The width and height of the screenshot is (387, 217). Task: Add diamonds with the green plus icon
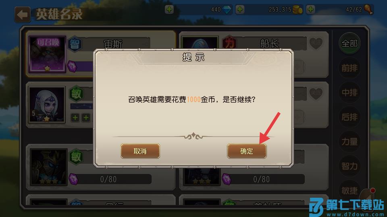[x=169, y=10]
